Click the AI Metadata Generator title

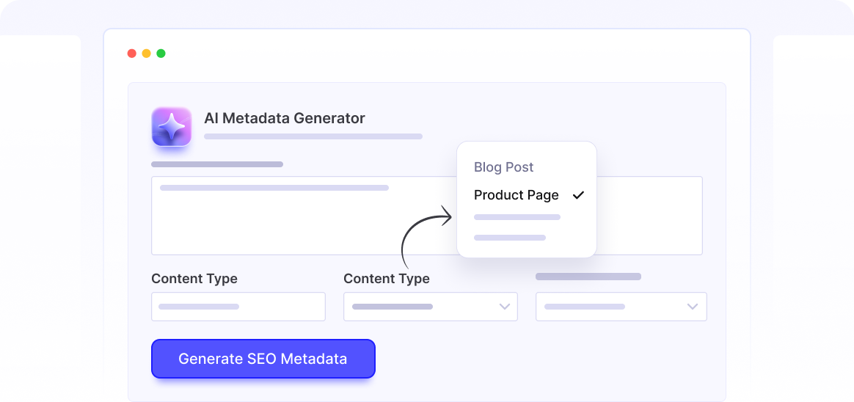pos(285,118)
